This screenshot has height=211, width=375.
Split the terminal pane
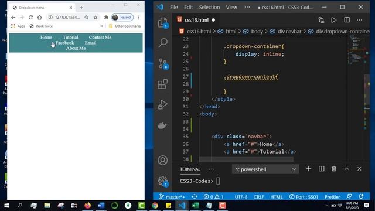click(322, 169)
